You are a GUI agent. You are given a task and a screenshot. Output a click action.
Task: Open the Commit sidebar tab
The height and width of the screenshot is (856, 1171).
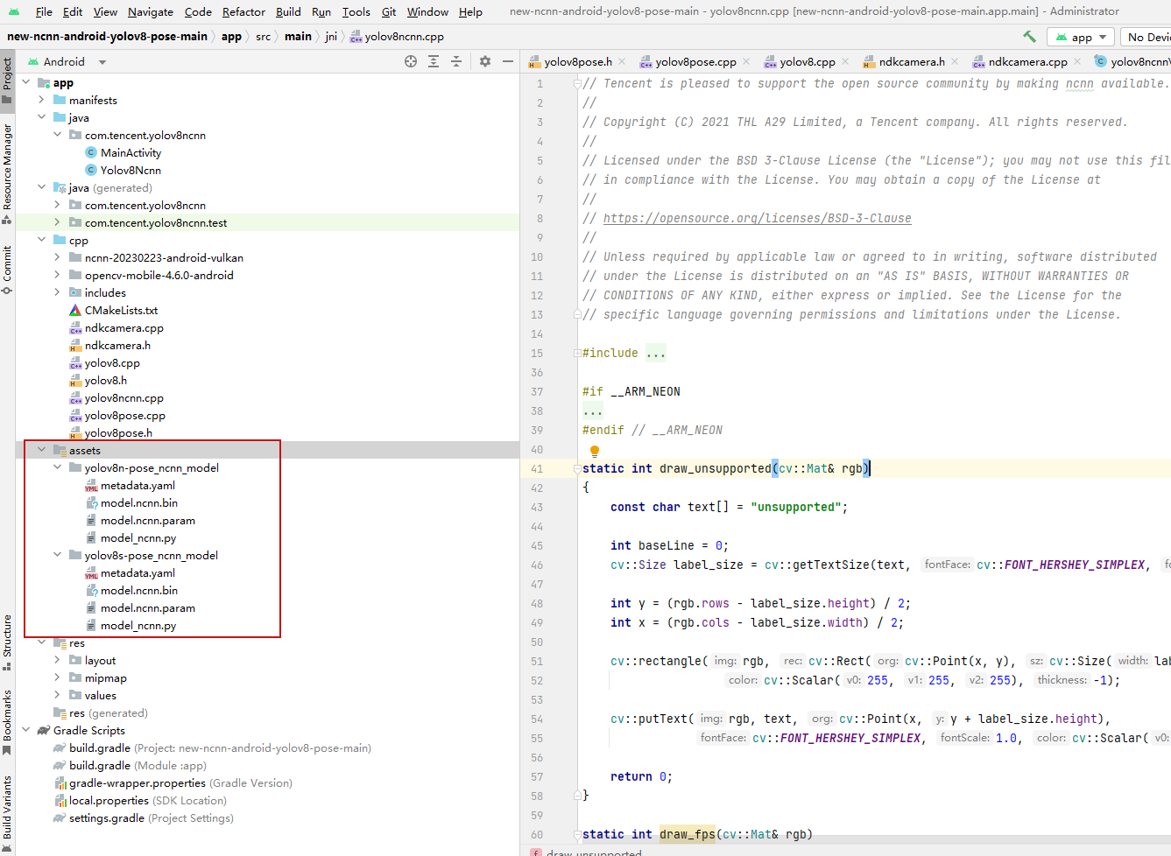coord(7,270)
